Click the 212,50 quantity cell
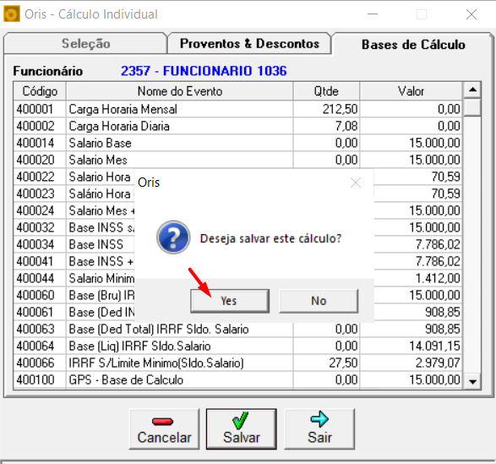496x464 pixels. click(x=326, y=109)
